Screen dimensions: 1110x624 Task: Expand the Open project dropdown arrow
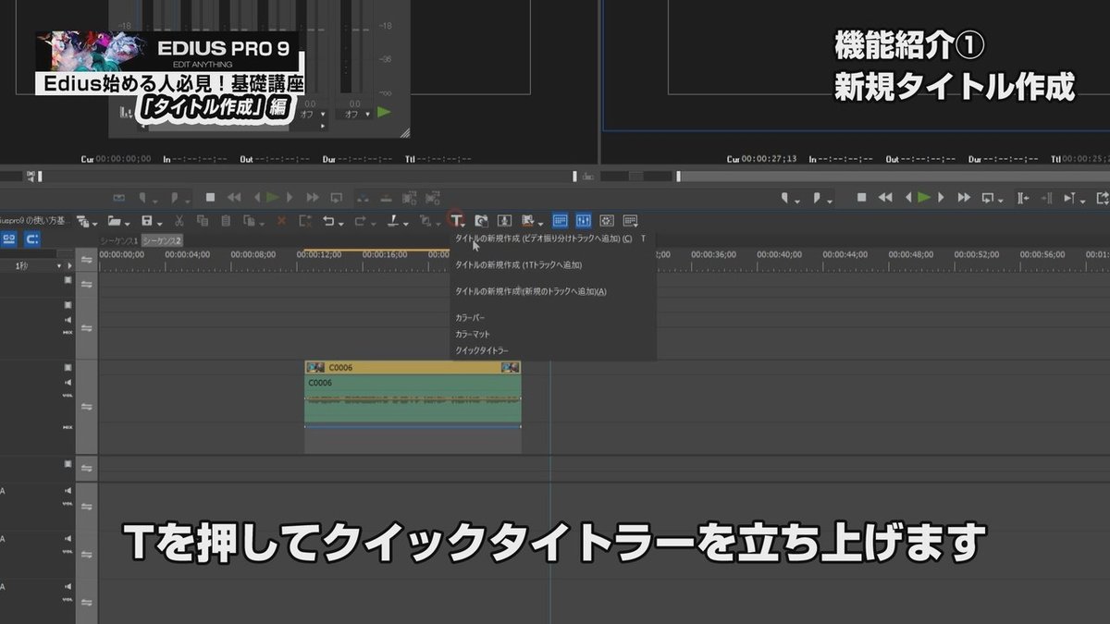(x=128, y=223)
